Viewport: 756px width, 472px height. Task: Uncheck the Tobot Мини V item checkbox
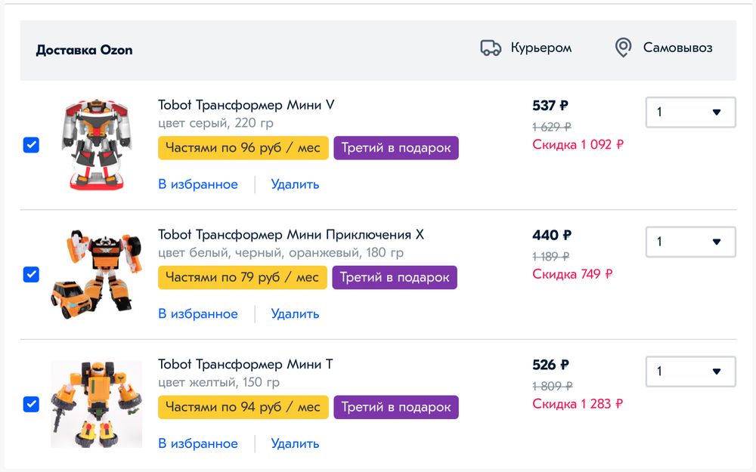(31, 145)
